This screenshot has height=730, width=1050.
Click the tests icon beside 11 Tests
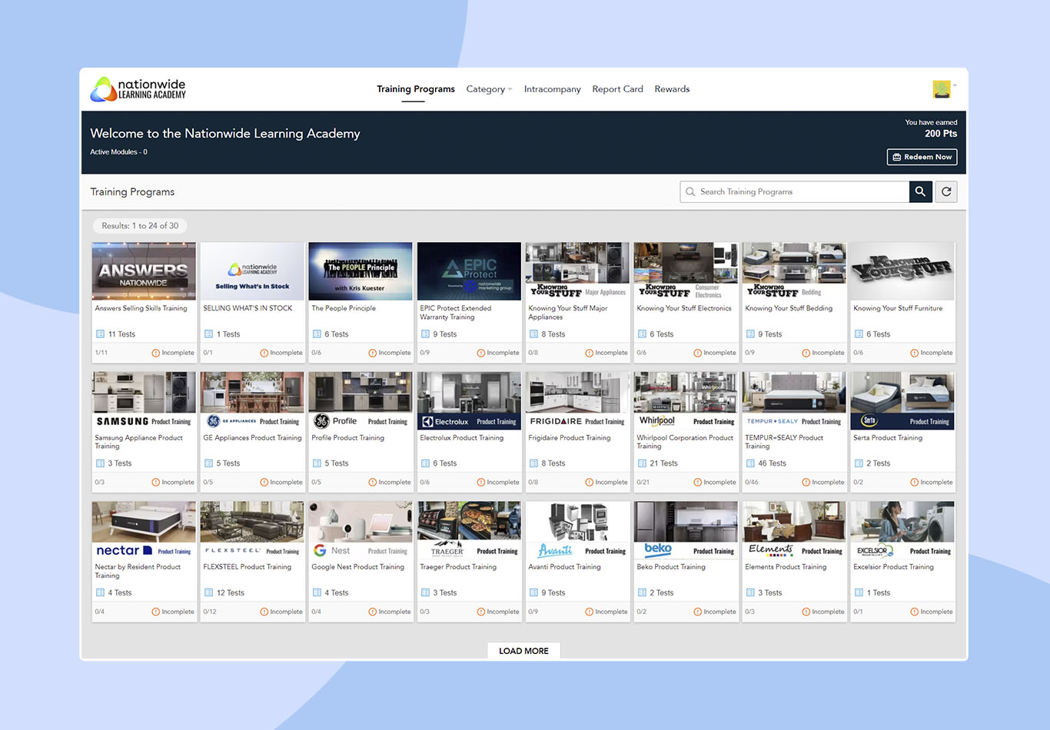coord(100,334)
